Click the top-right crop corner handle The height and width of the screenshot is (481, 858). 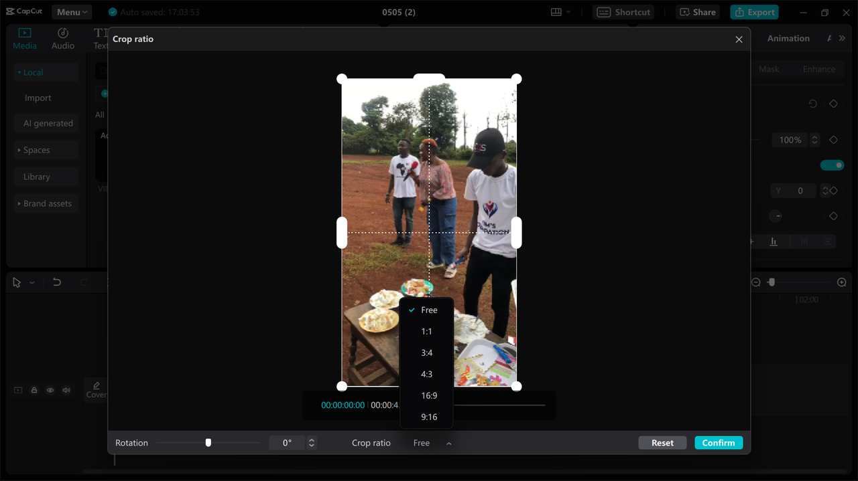[x=517, y=79]
